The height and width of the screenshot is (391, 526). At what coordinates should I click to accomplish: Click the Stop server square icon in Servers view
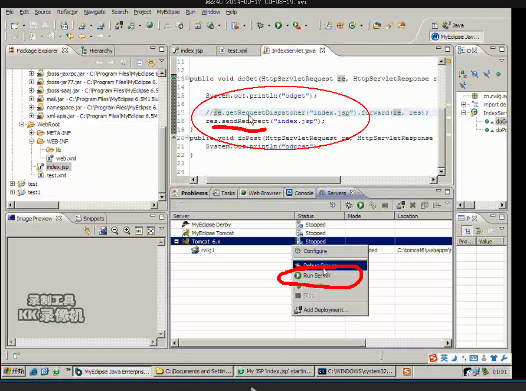pos(385,205)
